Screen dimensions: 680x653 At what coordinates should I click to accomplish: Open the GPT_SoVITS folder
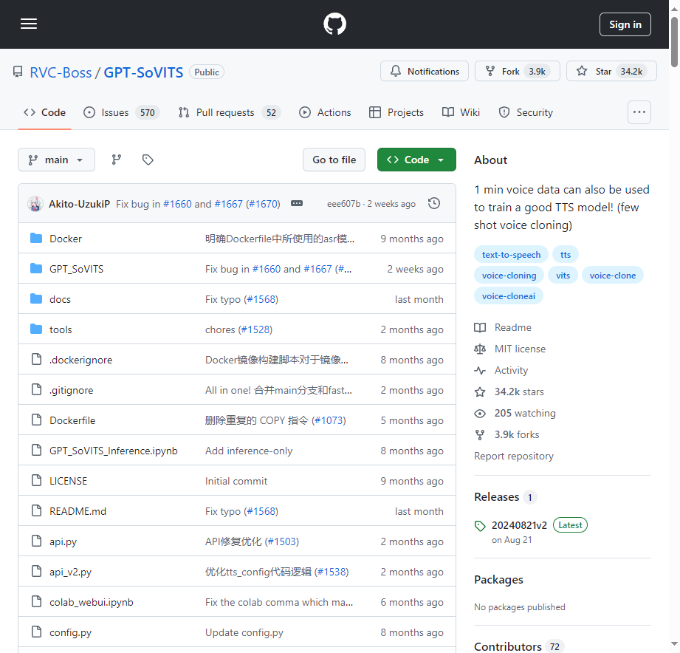pyautogui.click(x=76, y=269)
